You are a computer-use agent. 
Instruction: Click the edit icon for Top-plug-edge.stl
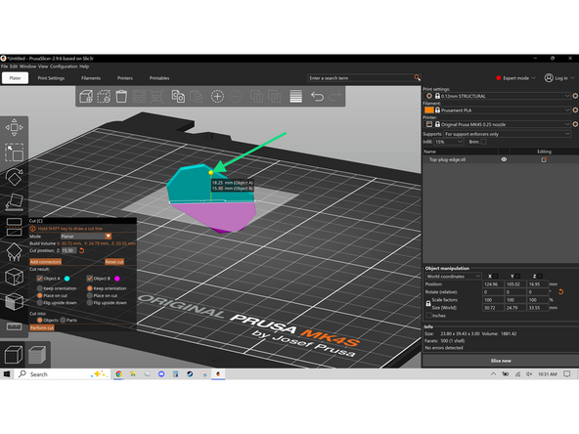point(544,159)
